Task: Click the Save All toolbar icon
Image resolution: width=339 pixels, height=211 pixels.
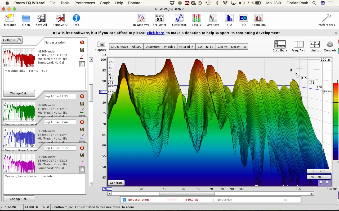Action: coord(41,20)
